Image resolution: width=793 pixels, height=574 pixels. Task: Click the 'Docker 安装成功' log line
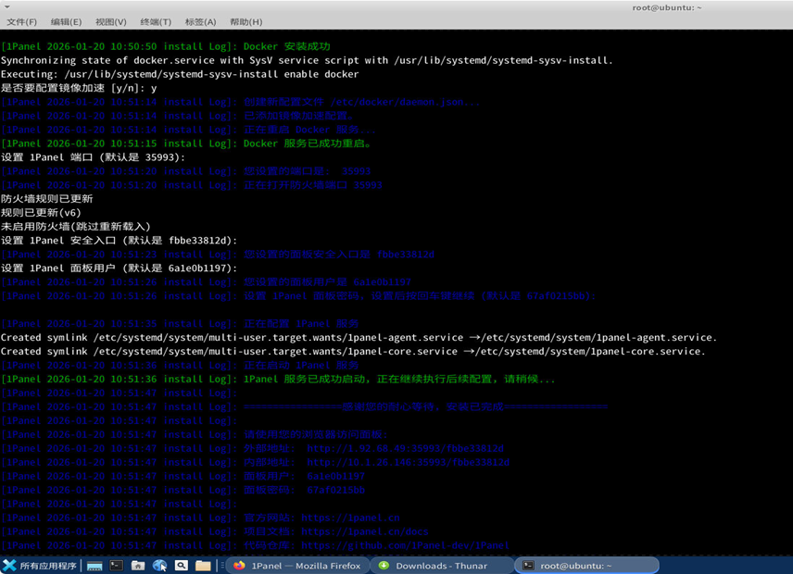pos(166,46)
